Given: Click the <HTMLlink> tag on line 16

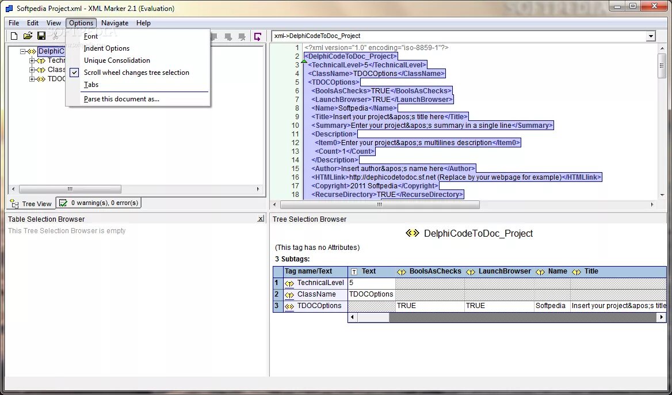Looking at the screenshot, I should (330, 177).
